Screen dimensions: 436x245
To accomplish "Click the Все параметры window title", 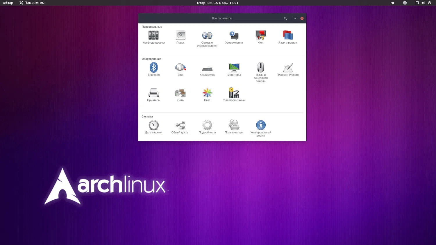I will click(x=222, y=18).
